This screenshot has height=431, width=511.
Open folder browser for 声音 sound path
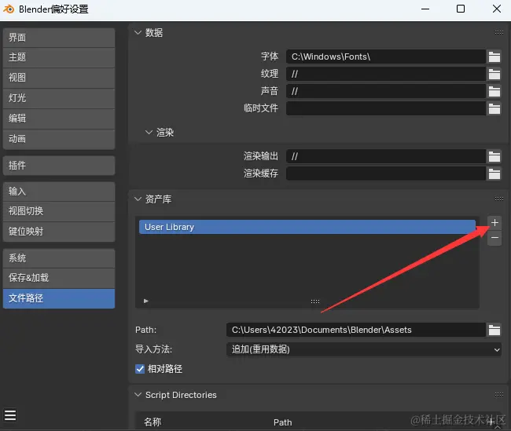tap(494, 91)
